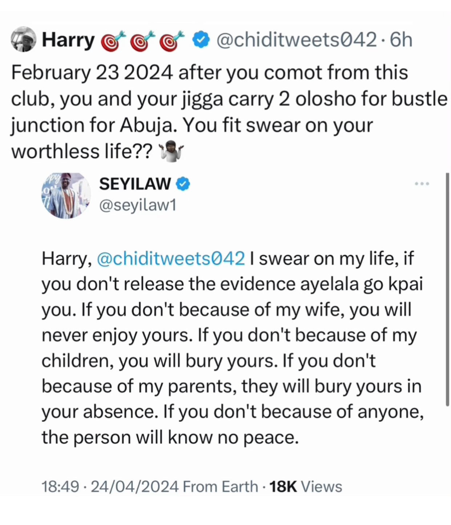Viewport: 451px width, 525px height.
Task: Click the blue verified badge next to Harry
Action: tap(200, 40)
